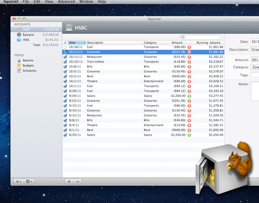Select the Épargne savings account icon
The height and width of the screenshot is (203, 259).
pyautogui.click(x=19, y=35)
